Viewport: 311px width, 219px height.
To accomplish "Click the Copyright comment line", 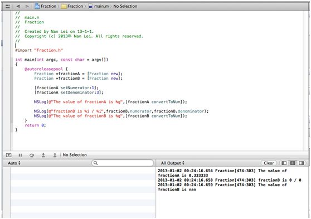I will 79,36.
